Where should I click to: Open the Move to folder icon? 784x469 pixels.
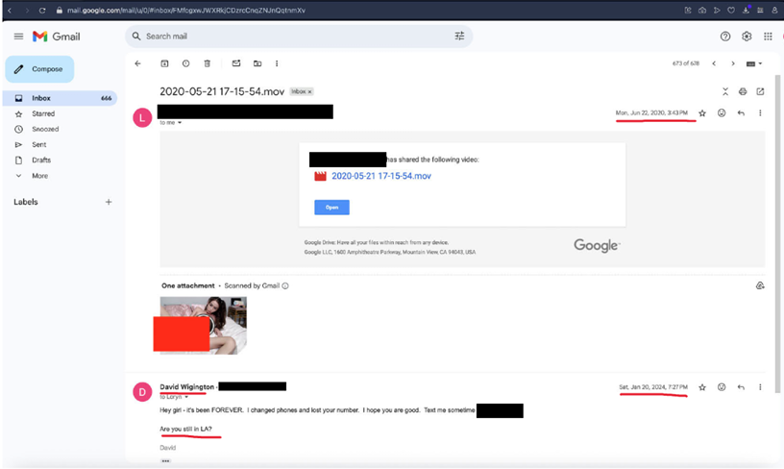point(257,63)
